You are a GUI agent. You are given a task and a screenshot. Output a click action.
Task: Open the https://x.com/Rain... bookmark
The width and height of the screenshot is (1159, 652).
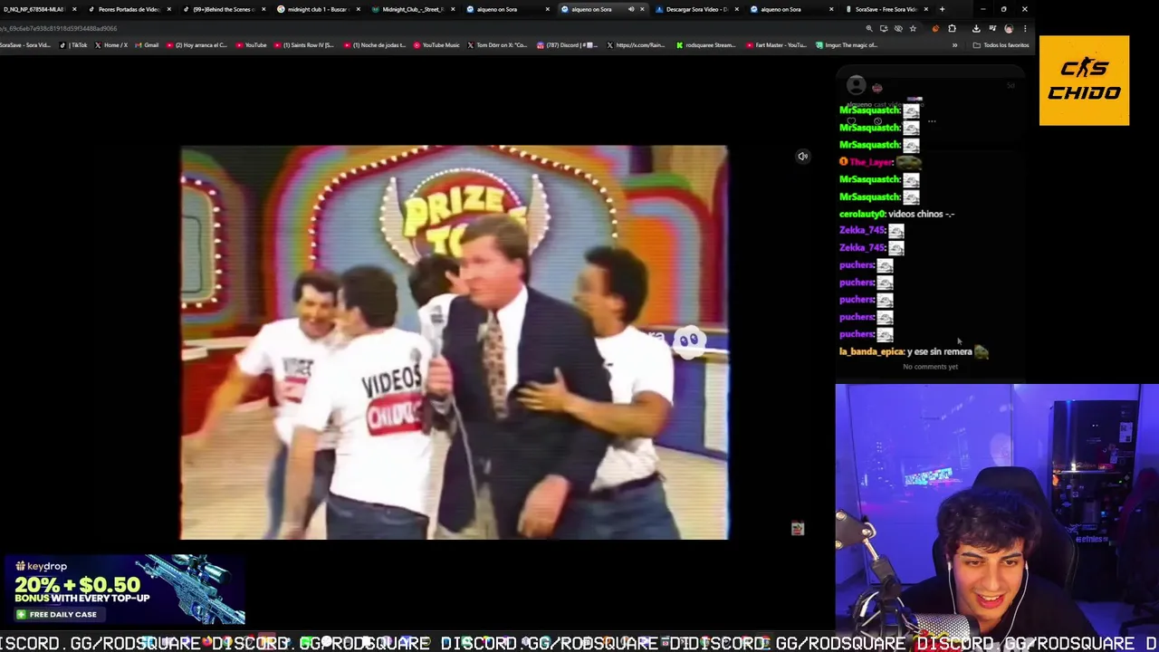[x=636, y=45]
